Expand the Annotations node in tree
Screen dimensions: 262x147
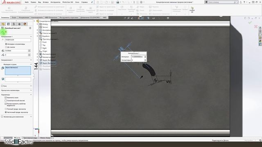37,30
